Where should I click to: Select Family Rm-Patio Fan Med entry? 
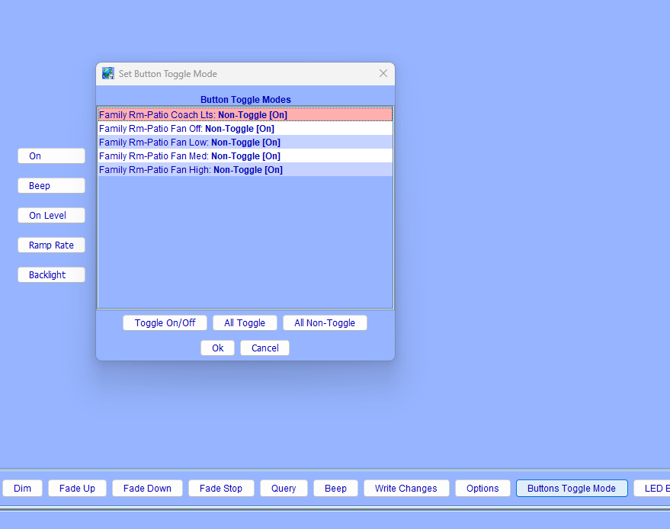pos(245,156)
